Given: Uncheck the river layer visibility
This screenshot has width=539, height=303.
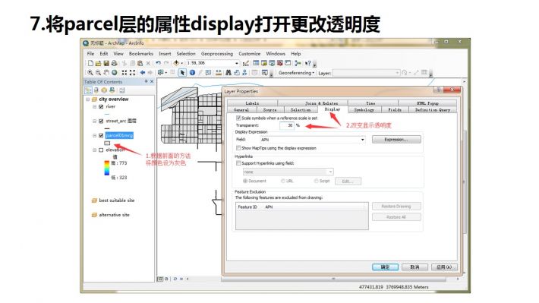Looking at the screenshot, I should tap(101, 106).
